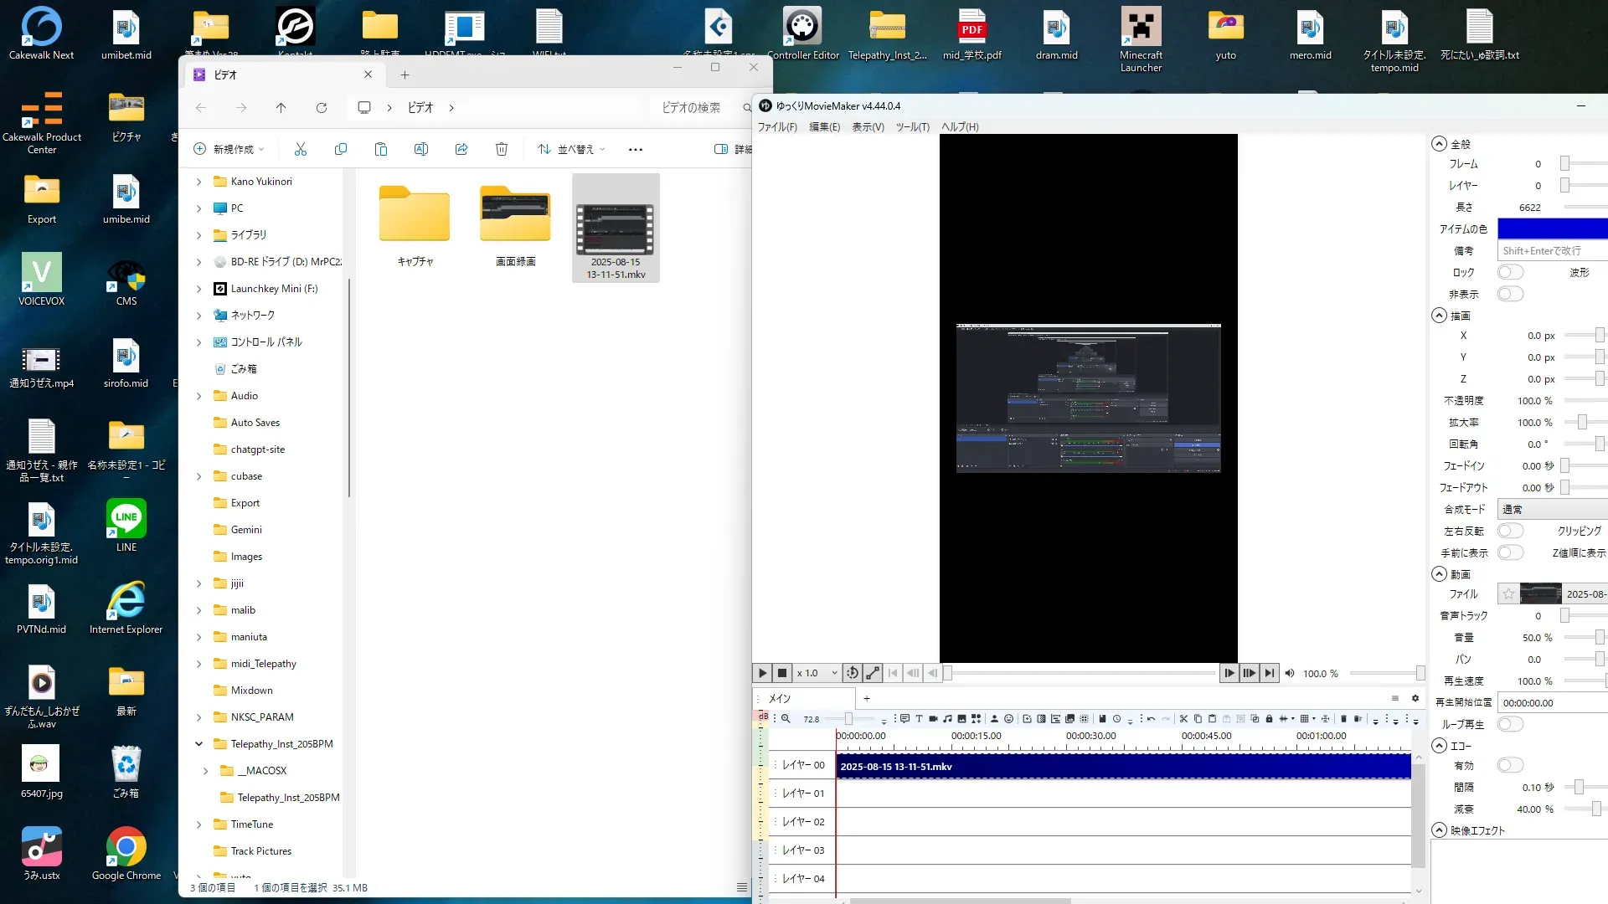Toggle the 非表示 (hide) switch
The image size is (1608, 904).
pyautogui.click(x=1510, y=294)
